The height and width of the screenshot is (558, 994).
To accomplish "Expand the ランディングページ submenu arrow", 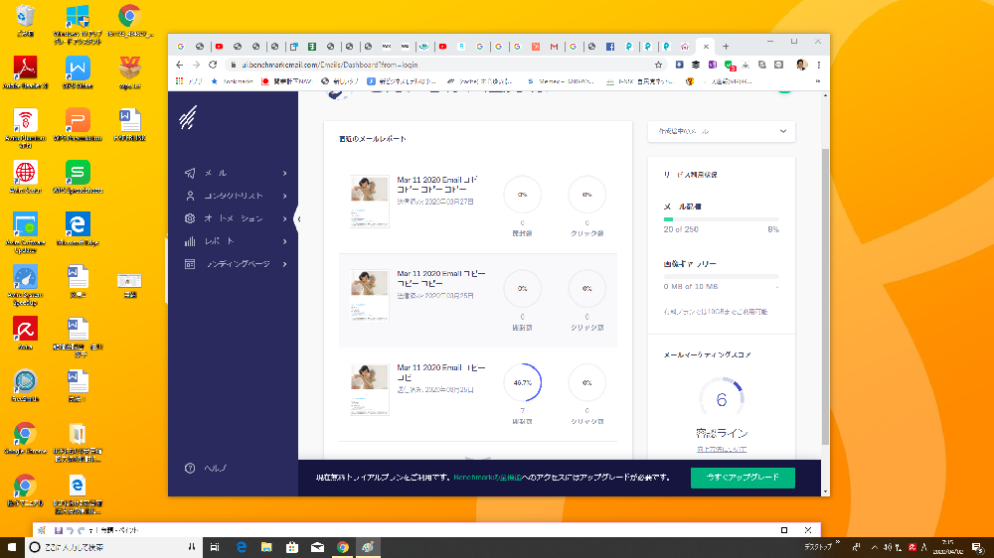I will (284, 264).
